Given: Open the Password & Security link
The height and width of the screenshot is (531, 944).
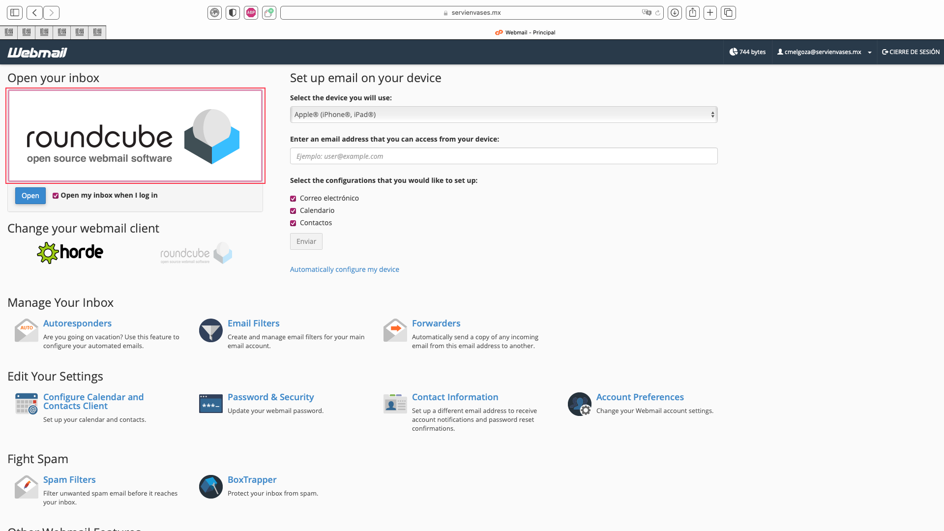Looking at the screenshot, I should [x=270, y=397].
